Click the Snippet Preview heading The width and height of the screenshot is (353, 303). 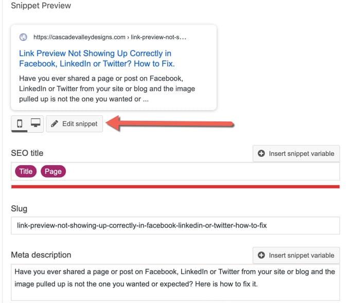41,6
